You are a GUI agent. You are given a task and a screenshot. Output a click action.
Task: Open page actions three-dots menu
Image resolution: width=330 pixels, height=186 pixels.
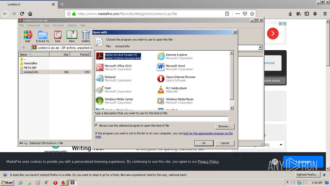tap(237, 14)
